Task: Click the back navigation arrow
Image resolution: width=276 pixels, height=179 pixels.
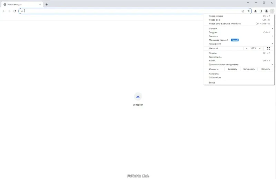Action: (4, 11)
